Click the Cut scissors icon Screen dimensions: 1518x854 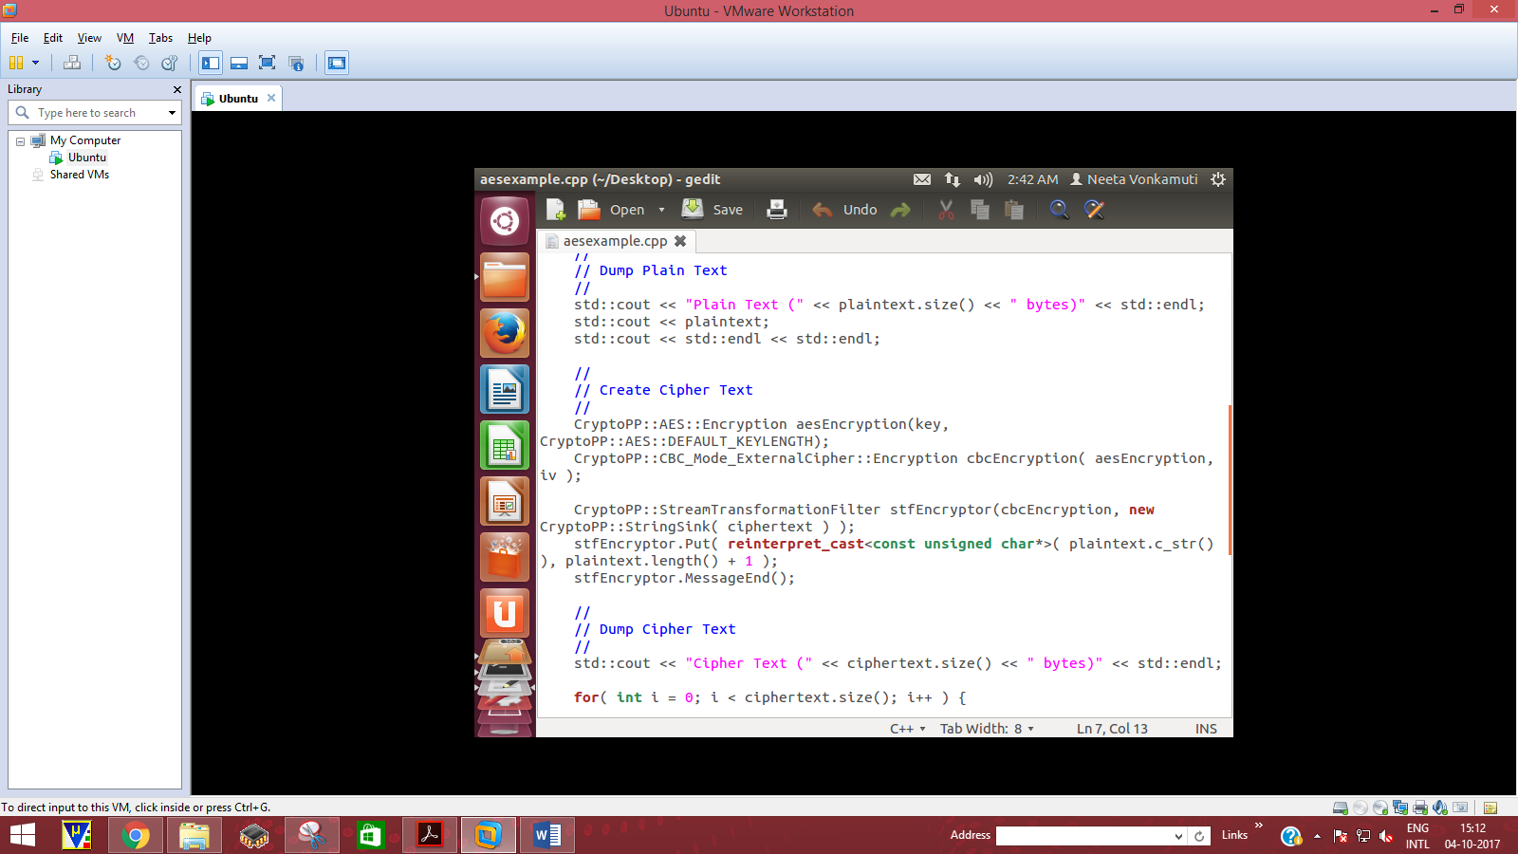click(946, 210)
